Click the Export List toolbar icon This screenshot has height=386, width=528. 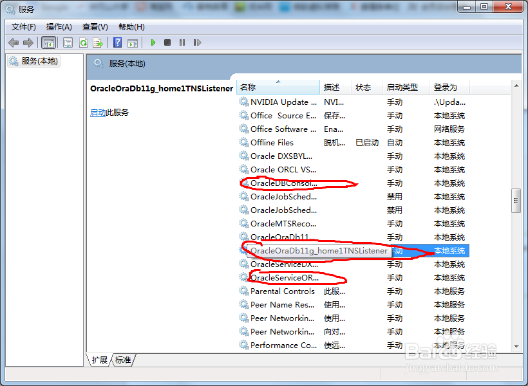[x=98, y=42]
